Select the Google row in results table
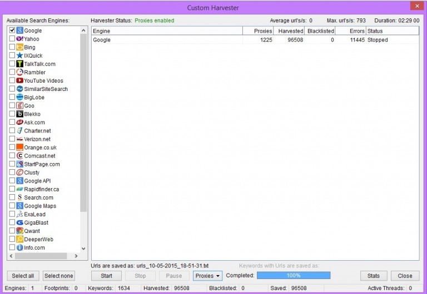Image resolution: width=427 pixels, height=294 pixels. tap(167, 40)
